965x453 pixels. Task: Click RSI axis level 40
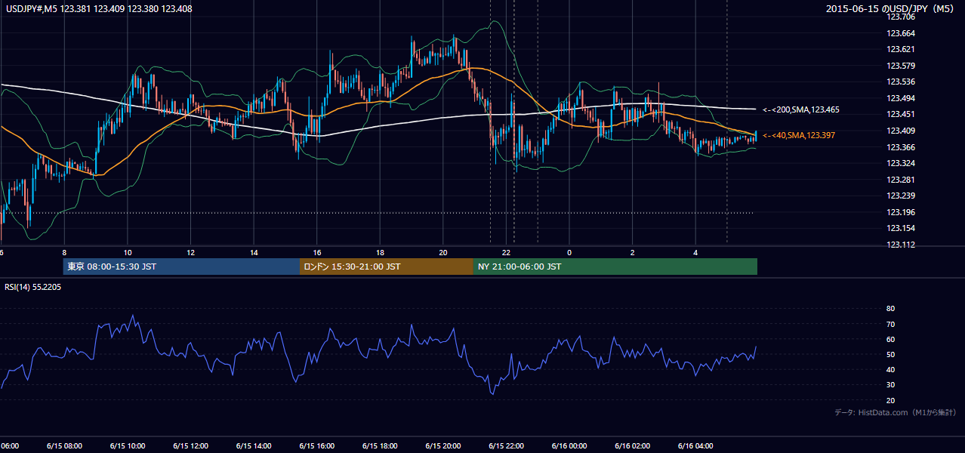[x=890, y=370]
